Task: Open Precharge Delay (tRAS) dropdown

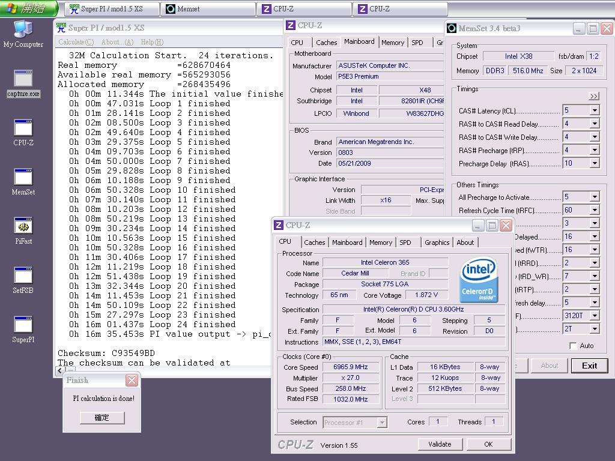Action: tap(595, 163)
